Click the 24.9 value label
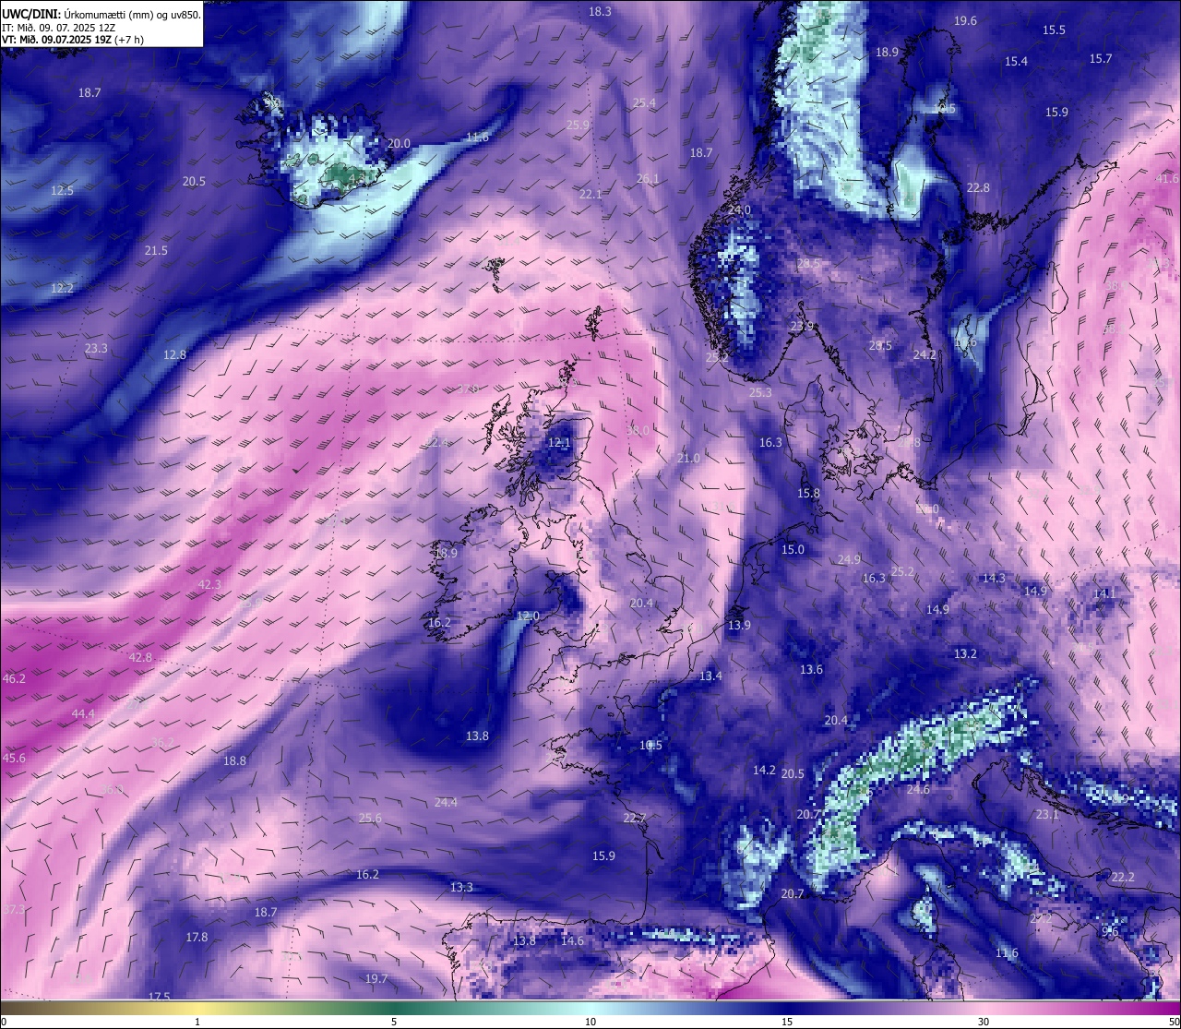The image size is (1181, 1029). [849, 559]
